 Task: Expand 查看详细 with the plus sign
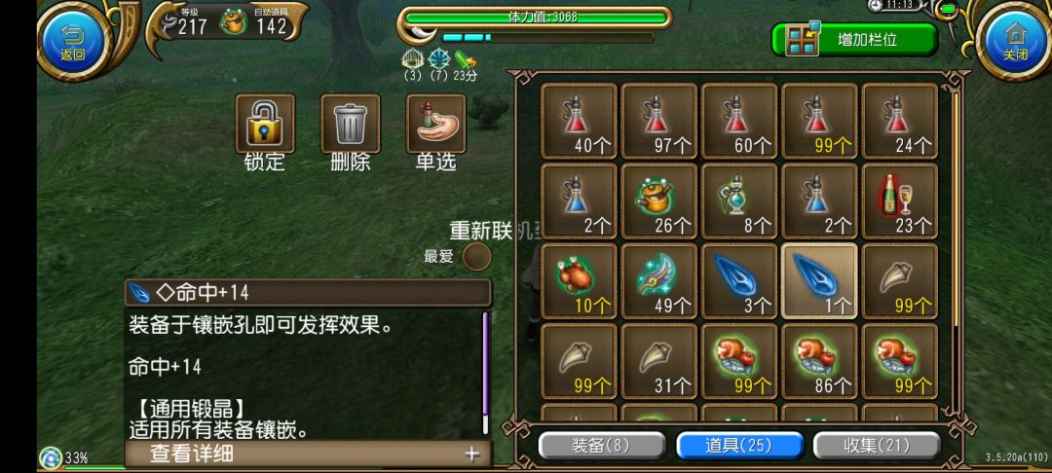pyautogui.click(x=472, y=455)
